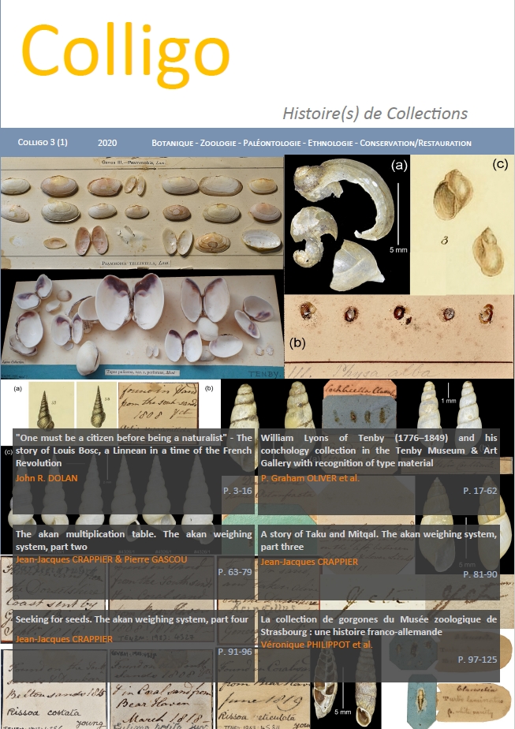
Task: Click Jean-Jacques CRAPPIER under Taku and Mitqal
Action: tap(309, 562)
